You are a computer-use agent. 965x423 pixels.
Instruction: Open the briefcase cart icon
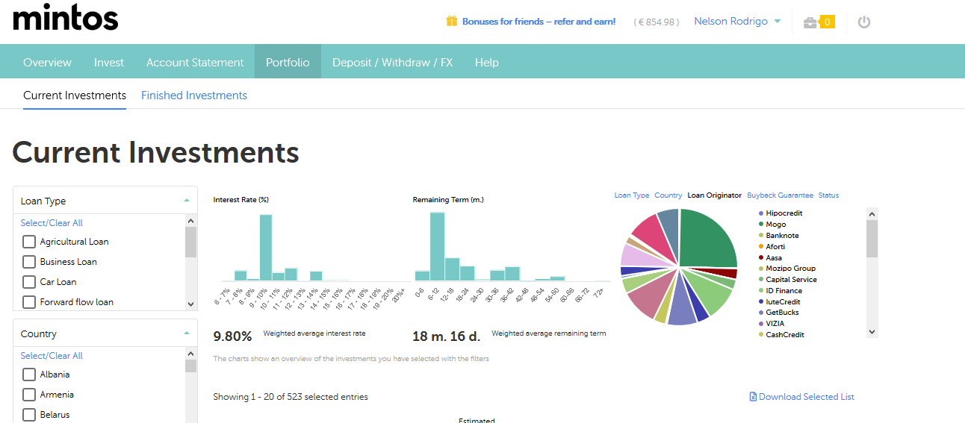tap(810, 22)
